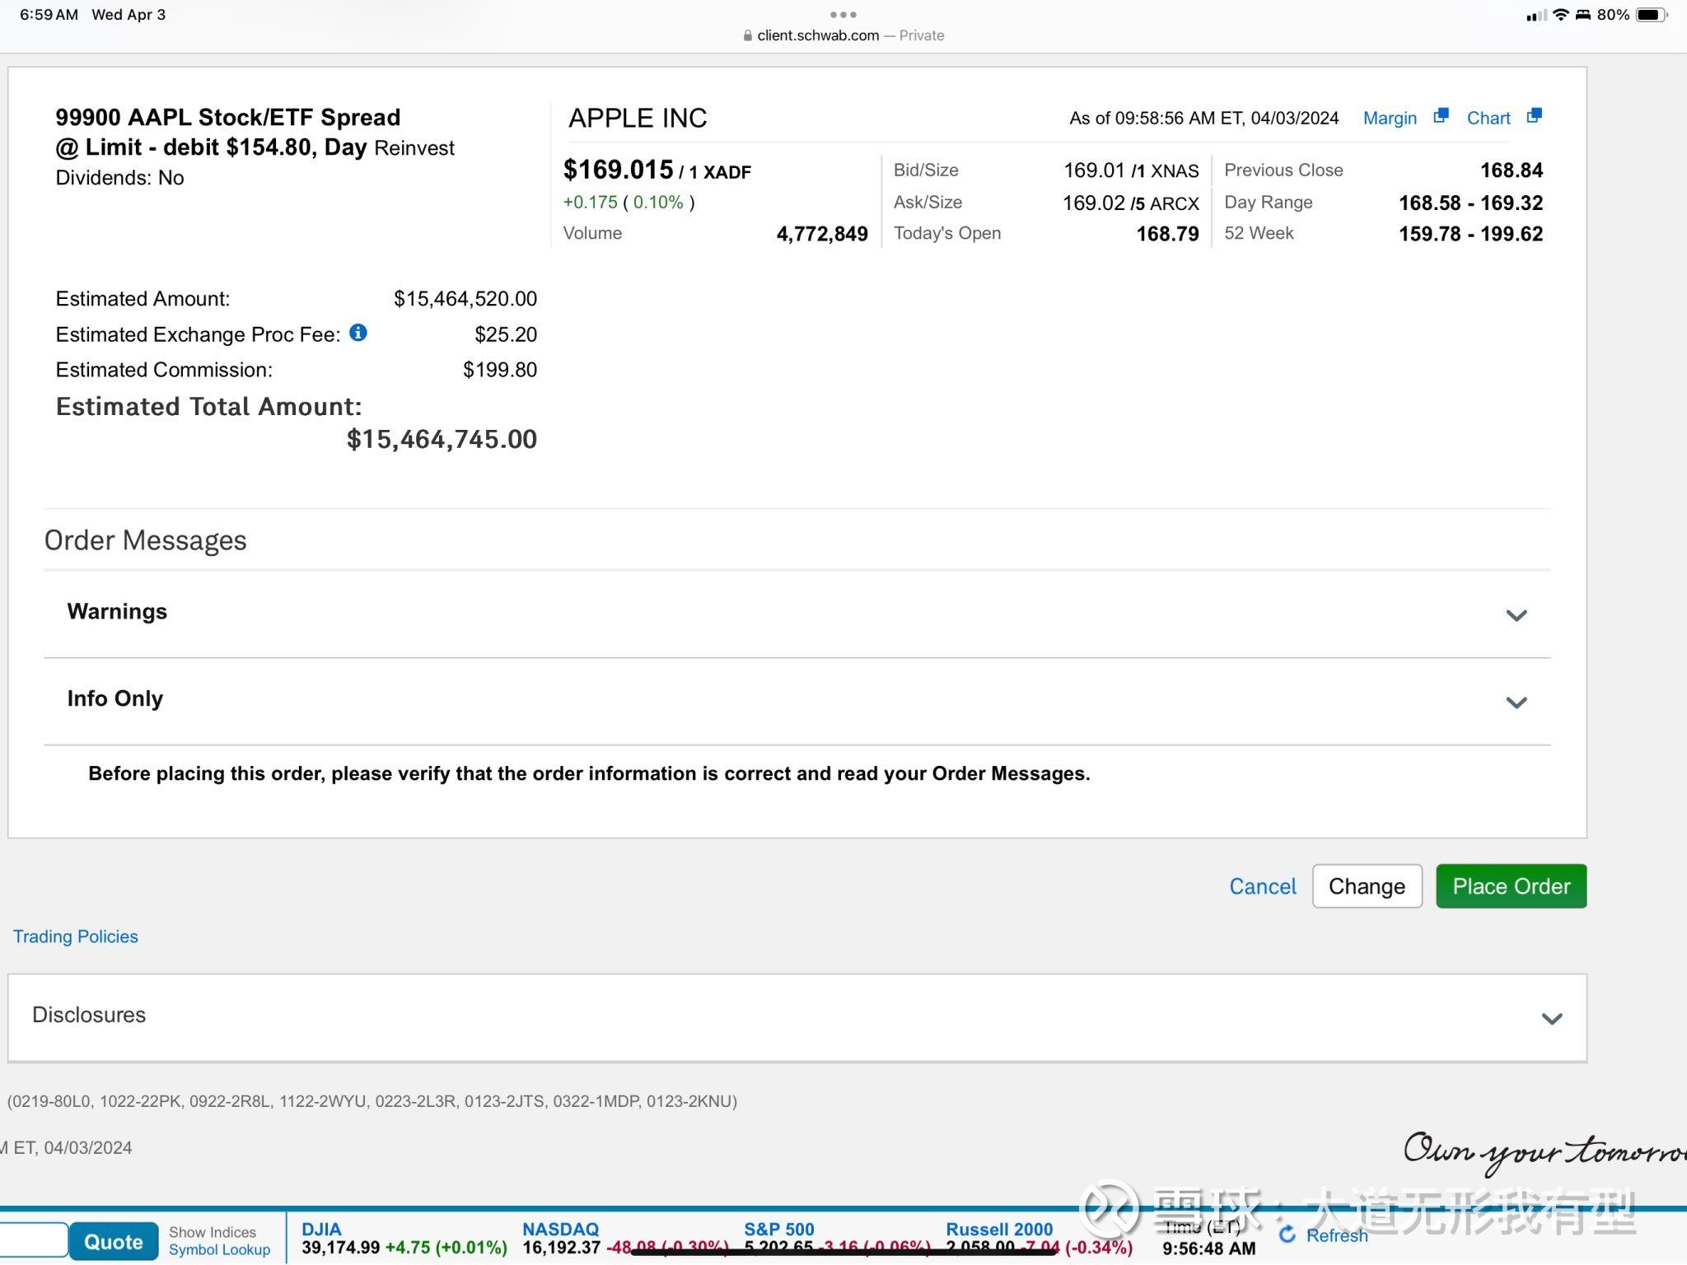
Task: Click the Estimated Commission $199.80 value
Action: pos(500,370)
